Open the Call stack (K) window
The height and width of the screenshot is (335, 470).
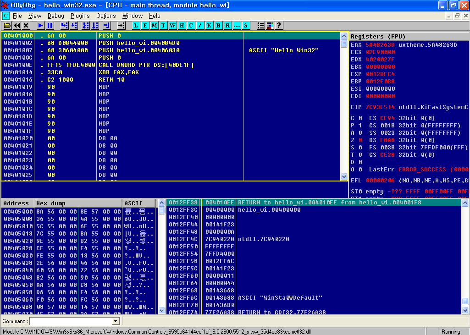(210, 26)
